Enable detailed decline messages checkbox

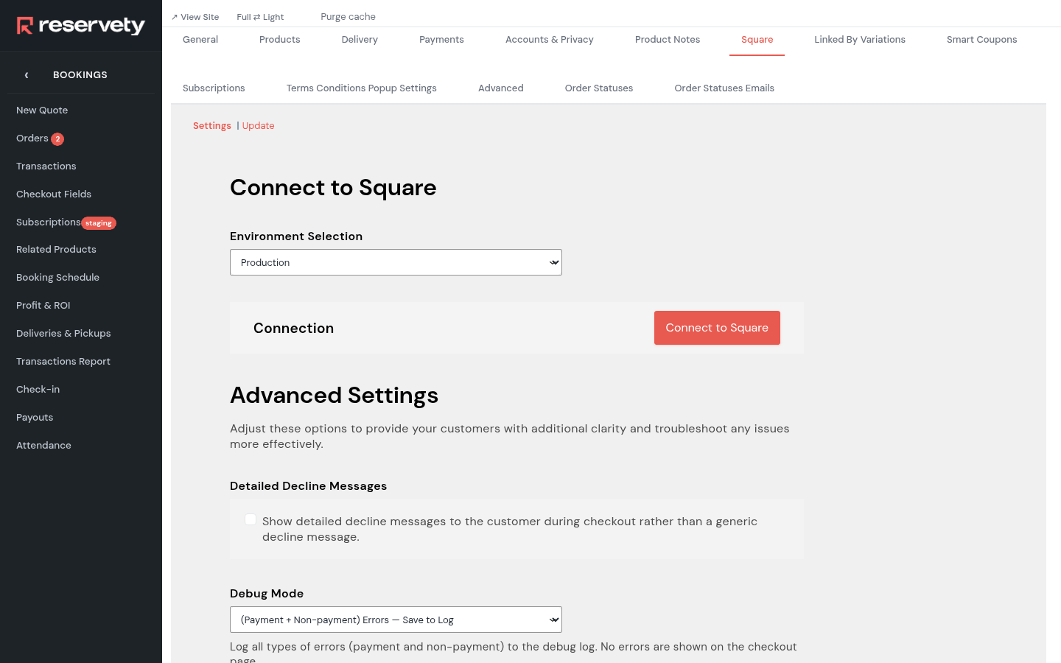point(251,520)
